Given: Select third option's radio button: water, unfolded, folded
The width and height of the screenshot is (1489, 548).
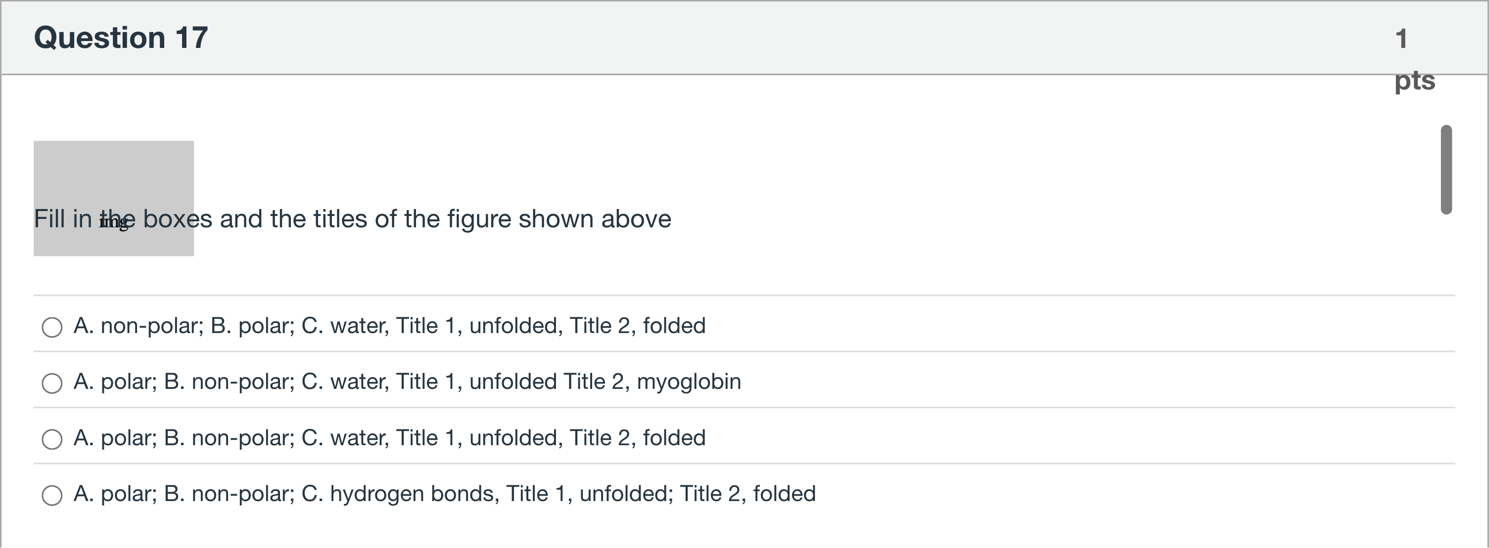Looking at the screenshot, I should coord(52,439).
